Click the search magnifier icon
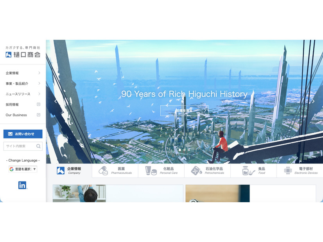 (x=38, y=146)
